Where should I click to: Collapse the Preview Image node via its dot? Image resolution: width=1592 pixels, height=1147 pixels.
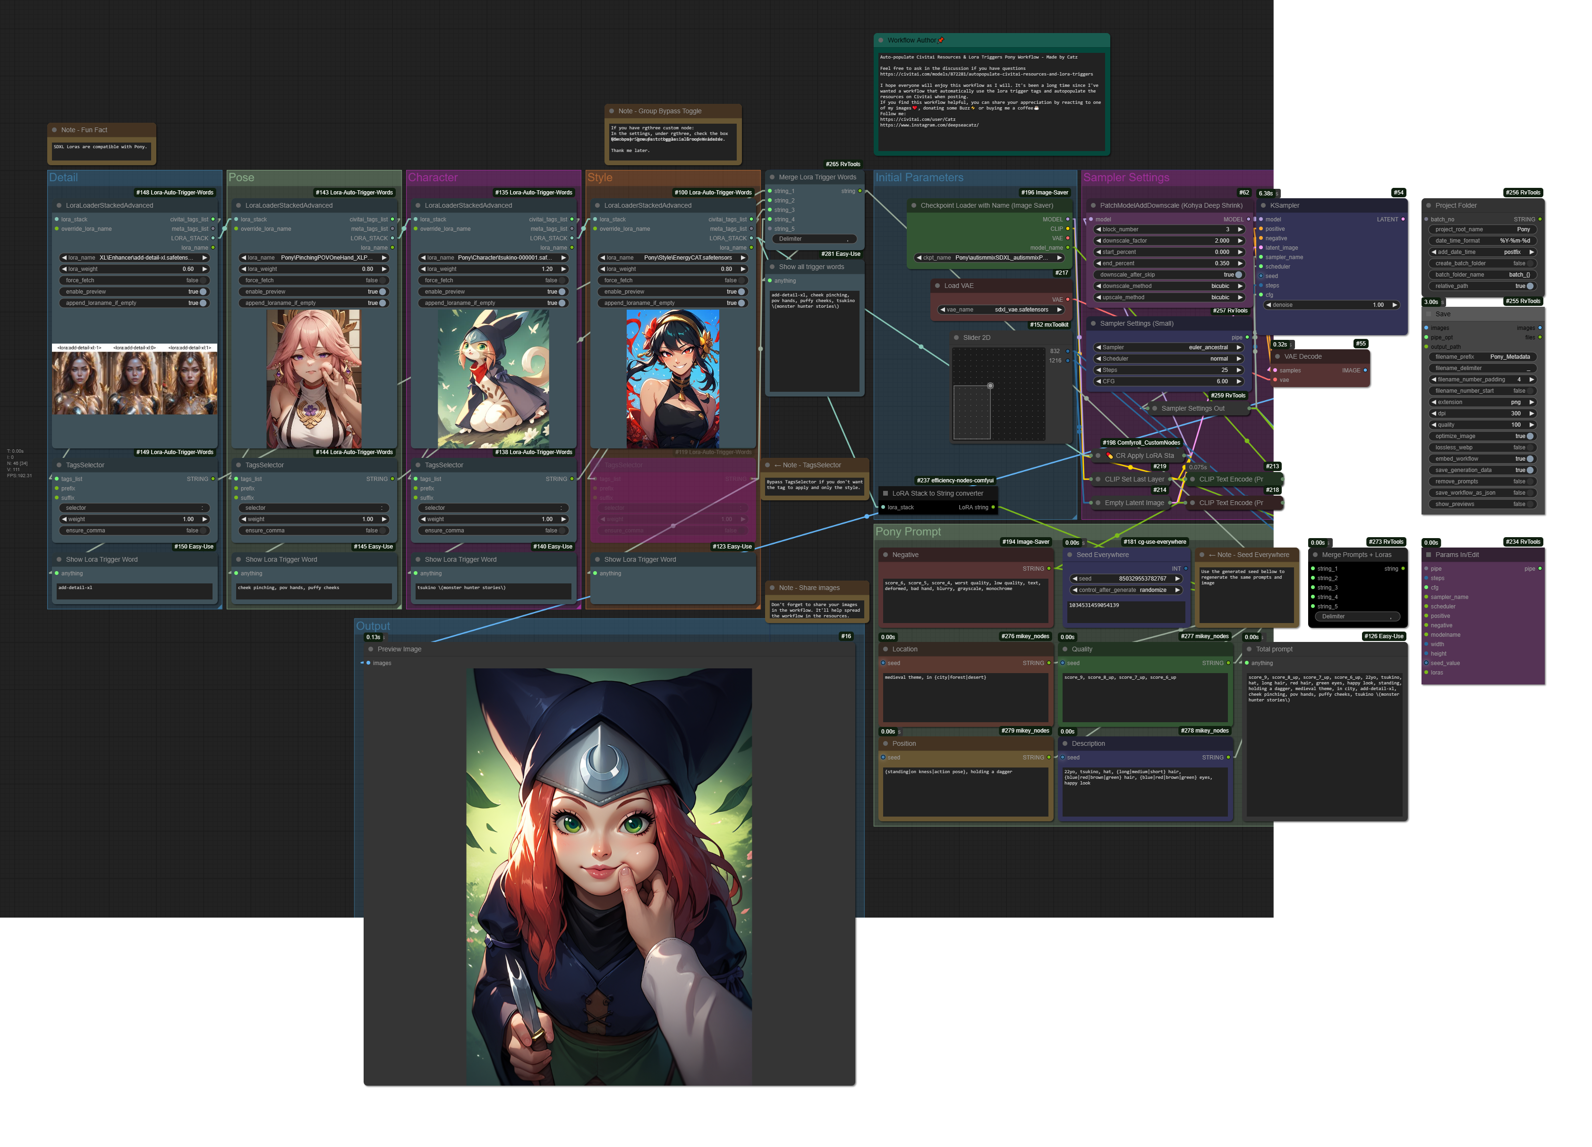371,649
